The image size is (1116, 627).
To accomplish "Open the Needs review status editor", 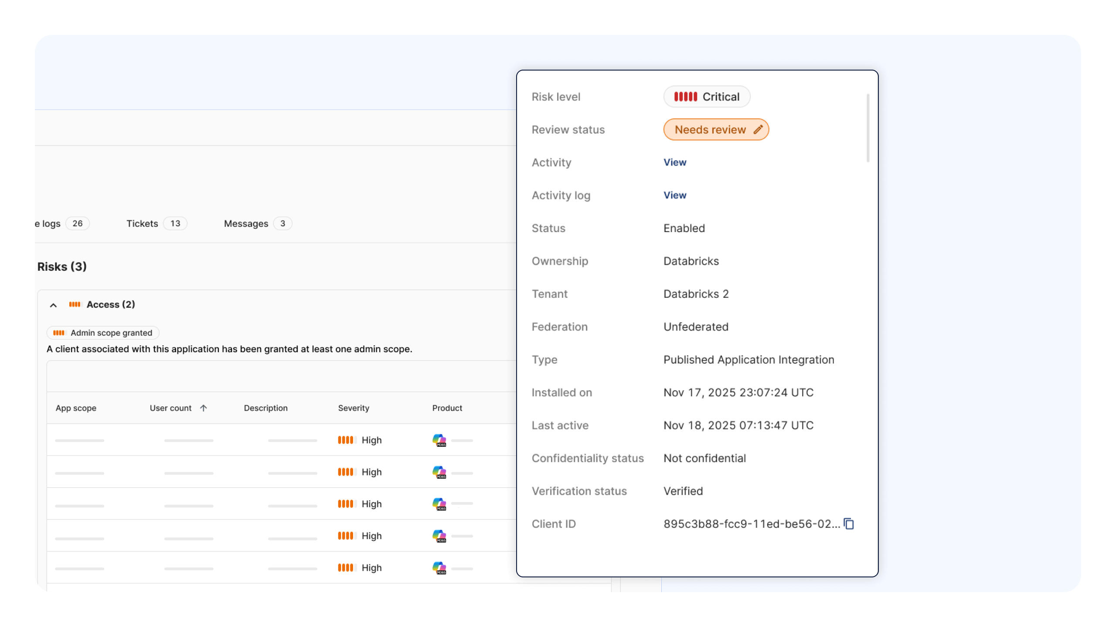I will tap(710, 130).
